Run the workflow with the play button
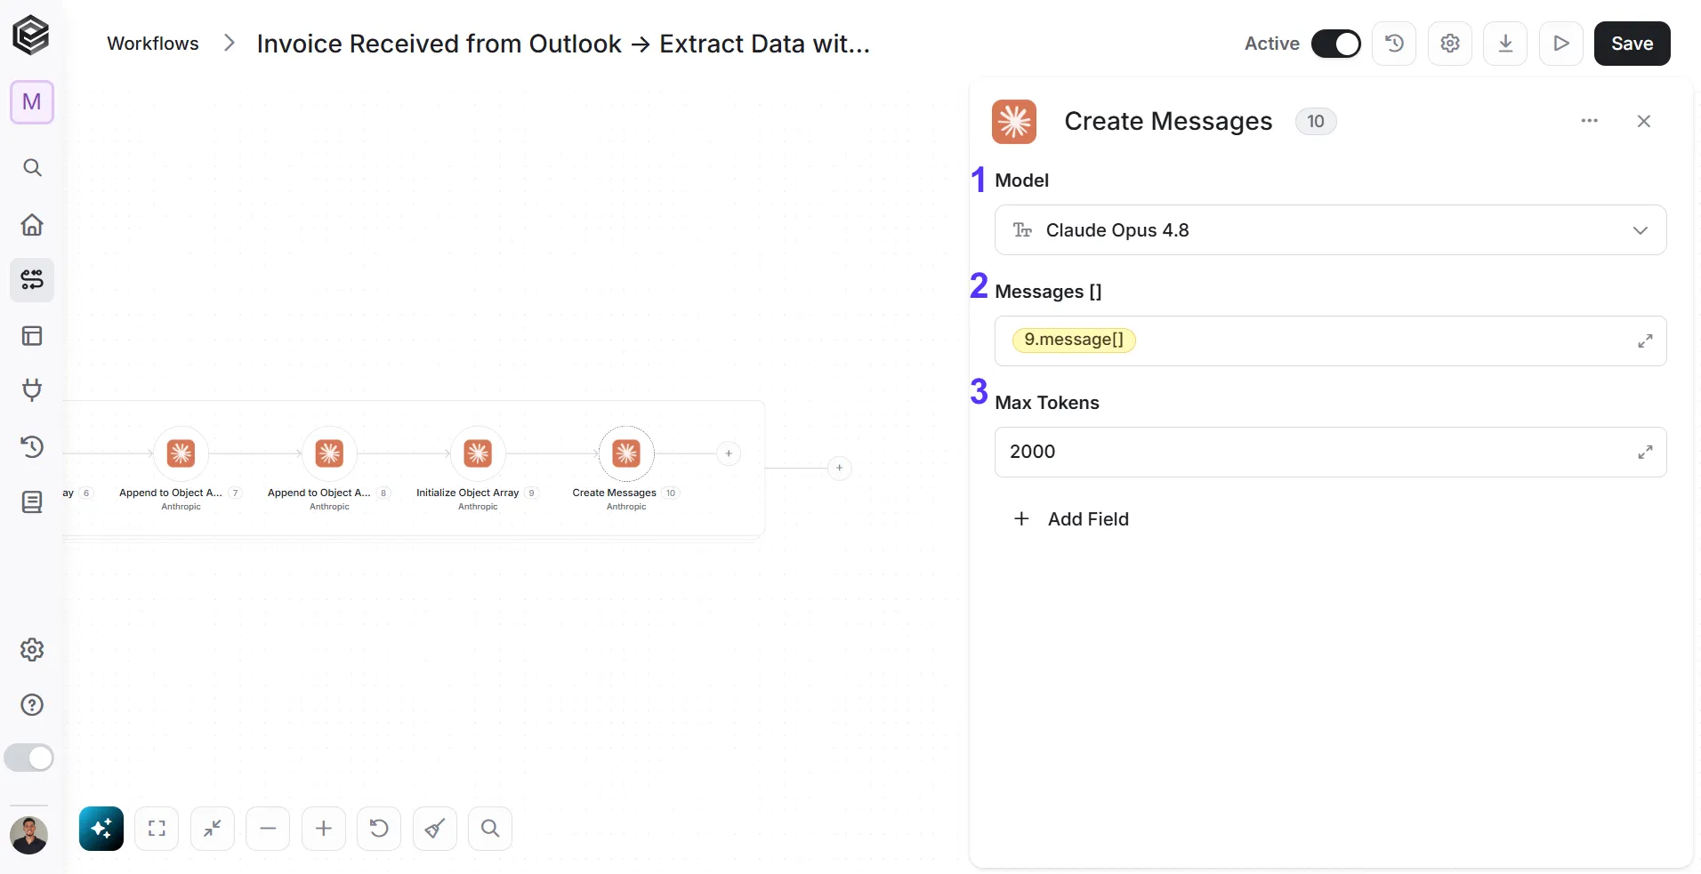 tap(1561, 44)
